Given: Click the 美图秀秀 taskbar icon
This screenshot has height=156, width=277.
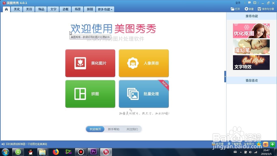Looking at the screenshot, I should pyautogui.click(x=106, y=152).
